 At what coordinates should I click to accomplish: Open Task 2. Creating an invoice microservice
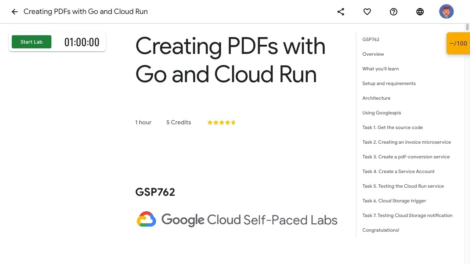[406, 142]
